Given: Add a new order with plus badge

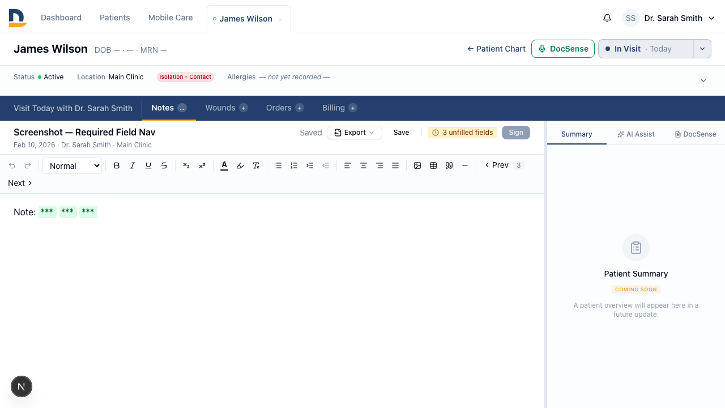Looking at the screenshot, I should click(300, 108).
